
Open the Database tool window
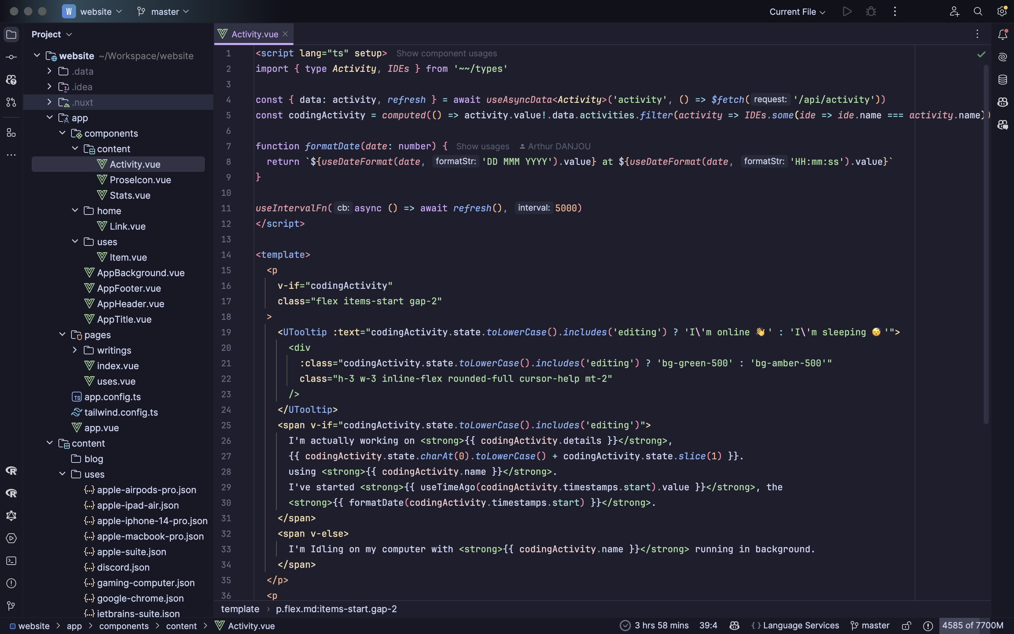(x=1003, y=79)
